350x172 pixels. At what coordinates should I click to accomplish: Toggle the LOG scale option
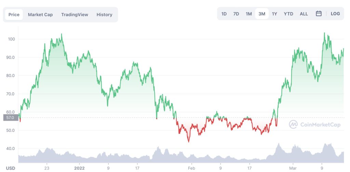(x=335, y=14)
